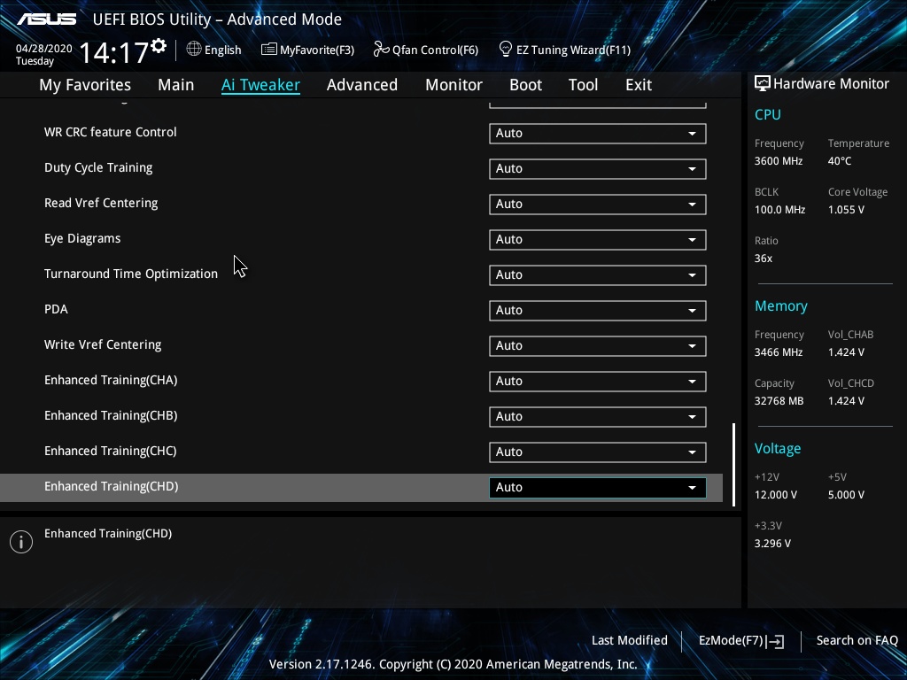Select the Ai Tweaker tab
907x680 pixels.
click(x=260, y=85)
